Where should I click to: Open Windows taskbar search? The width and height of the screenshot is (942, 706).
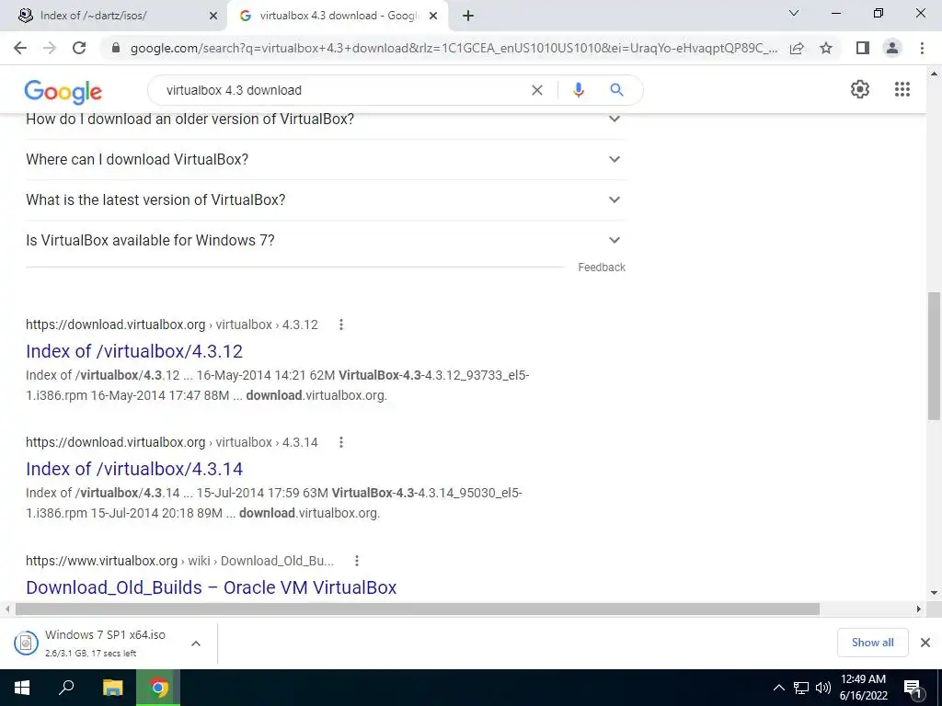pyautogui.click(x=66, y=688)
